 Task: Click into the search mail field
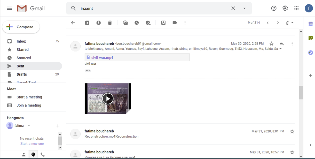pyautogui.click(x=155, y=8)
